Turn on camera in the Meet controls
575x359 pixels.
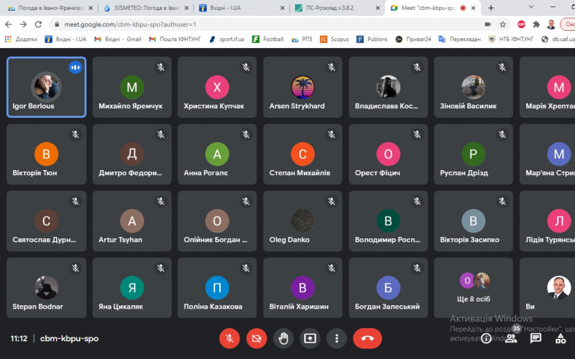[x=257, y=338]
